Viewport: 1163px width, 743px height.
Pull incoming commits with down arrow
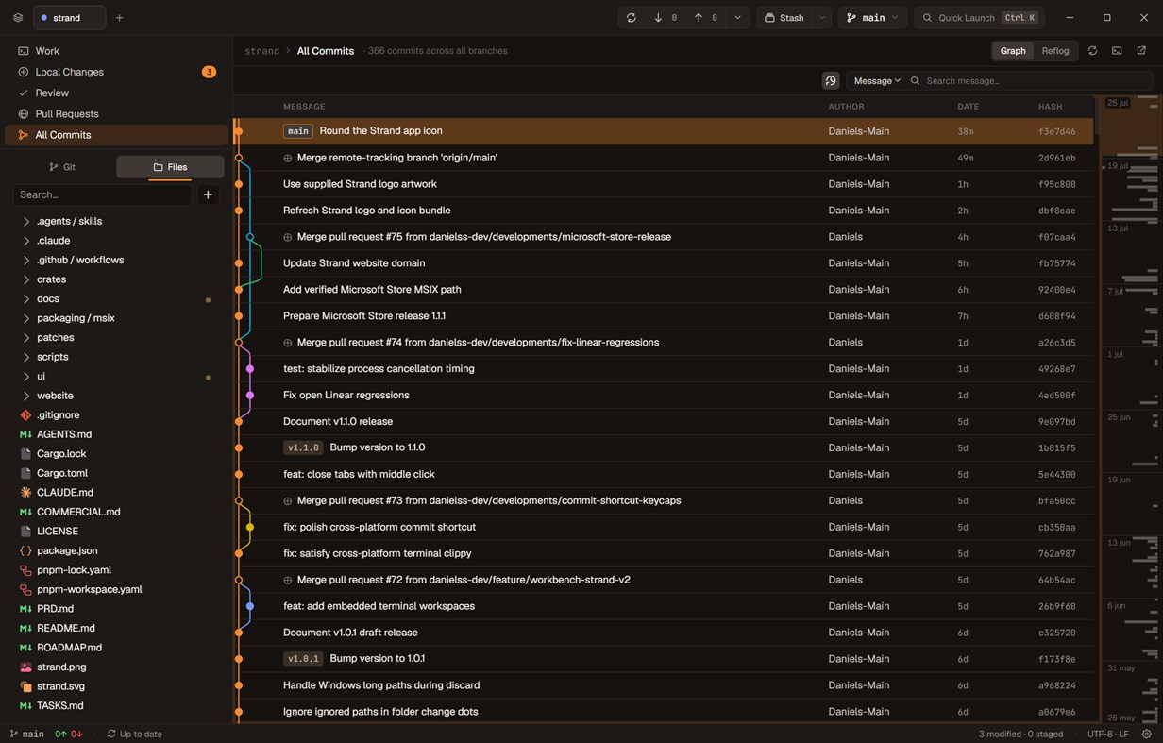tap(666, 18)
